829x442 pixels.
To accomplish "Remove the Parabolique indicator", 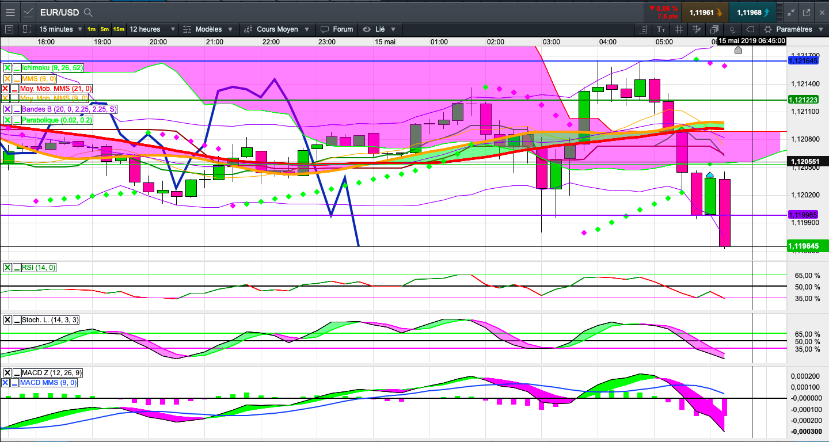I will [x=7, y=120].
